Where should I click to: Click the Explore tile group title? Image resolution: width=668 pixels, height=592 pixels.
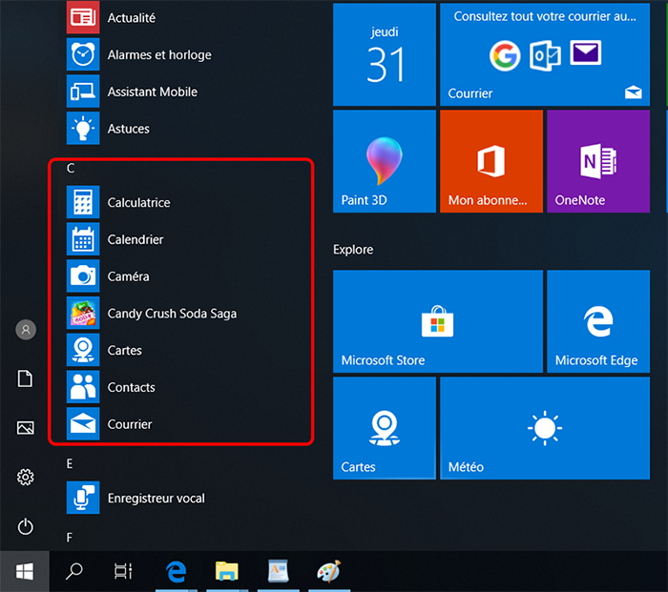pyautogui.click(x=353, y=250)
